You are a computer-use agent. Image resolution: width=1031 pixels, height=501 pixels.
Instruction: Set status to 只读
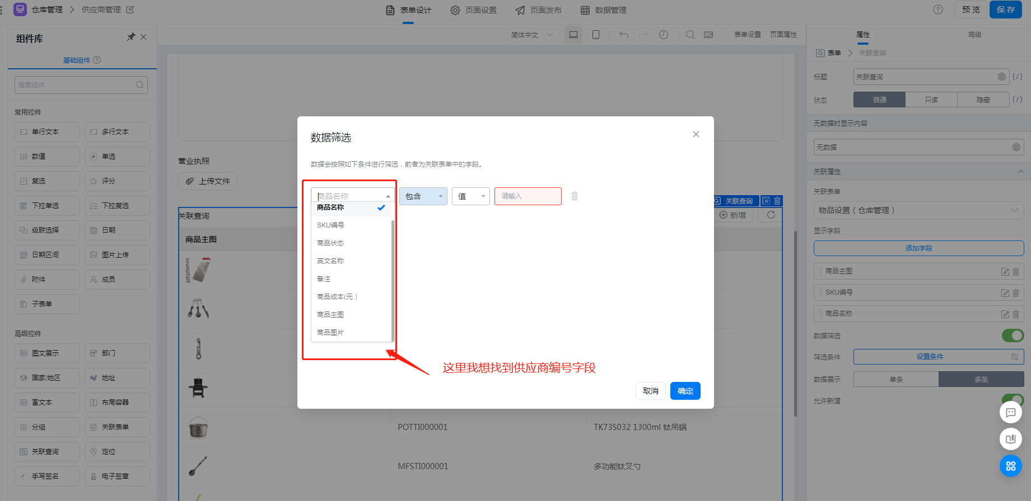coord(931,100)
